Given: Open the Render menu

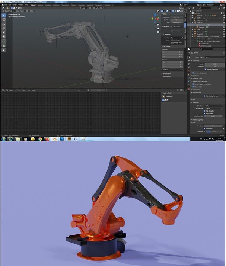Looking at the screenshot, I should point(15,5).
